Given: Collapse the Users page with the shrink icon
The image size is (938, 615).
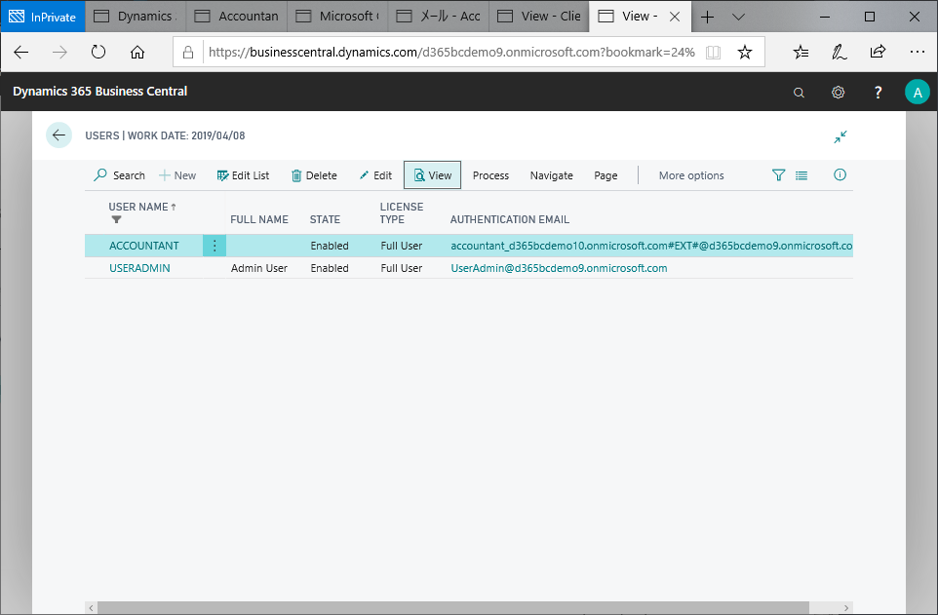Looking at the screenshot, I should coord(840,137).
